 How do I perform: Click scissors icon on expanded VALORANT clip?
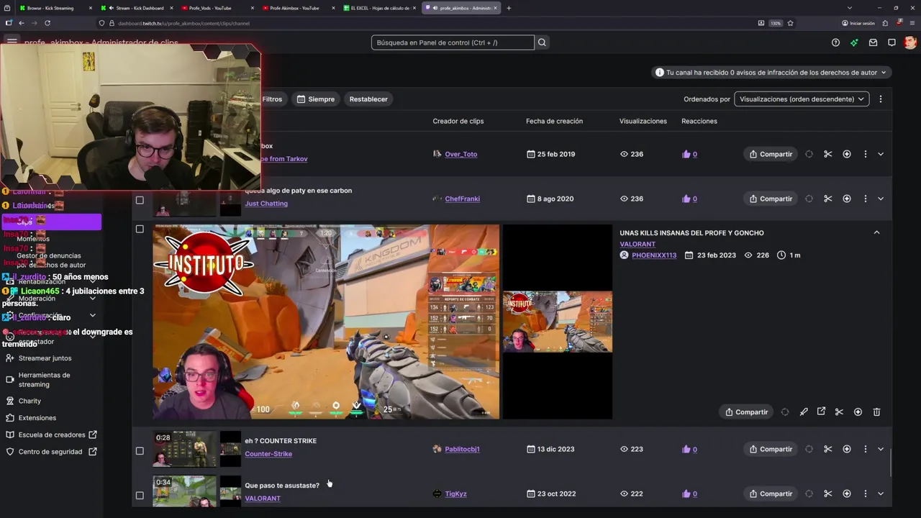tap(839, 412)
